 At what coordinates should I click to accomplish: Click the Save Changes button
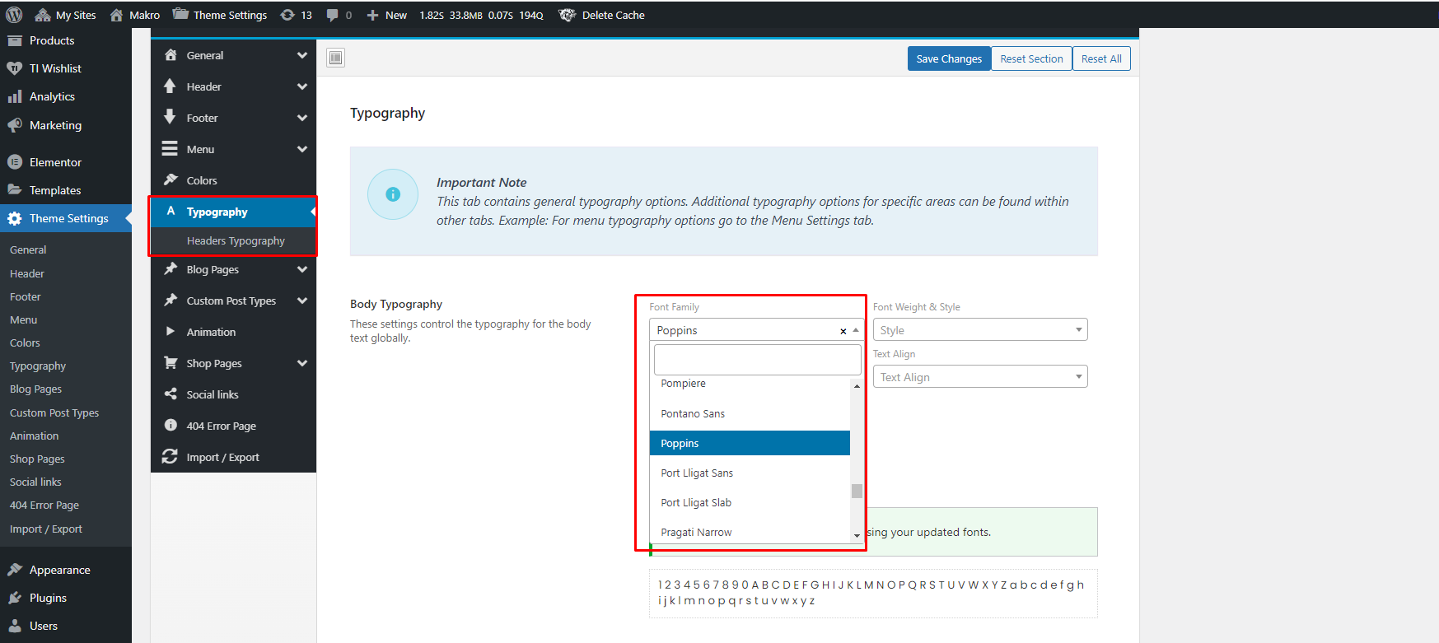pos(949,58)
